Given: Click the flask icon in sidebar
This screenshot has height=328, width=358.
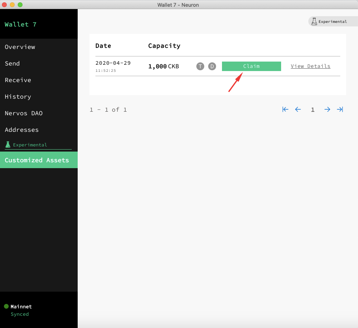Looking at the screenshot, I should [x=7, y=145].
